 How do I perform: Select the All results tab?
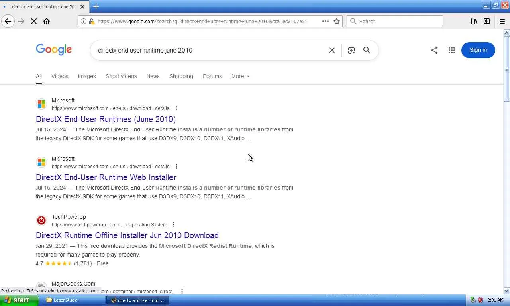click(x=39, y=76)
